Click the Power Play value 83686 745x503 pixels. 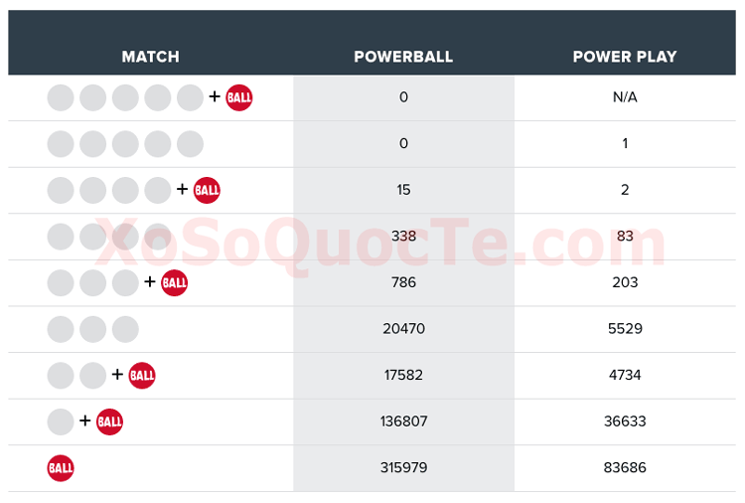click(625, 468)
